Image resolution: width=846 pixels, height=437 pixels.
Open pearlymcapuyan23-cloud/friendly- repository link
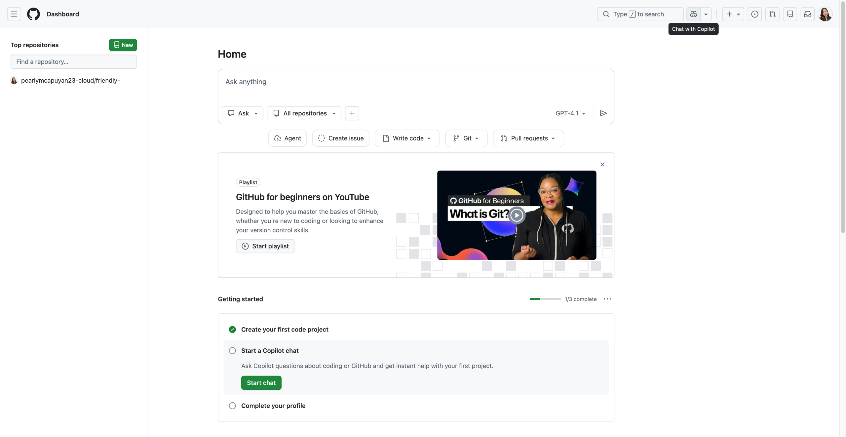pyautogui.click(x=70, y=81)
